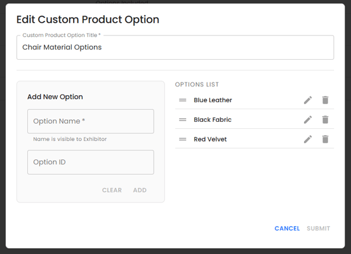Edit the Red Velvet option

[308, 139]
